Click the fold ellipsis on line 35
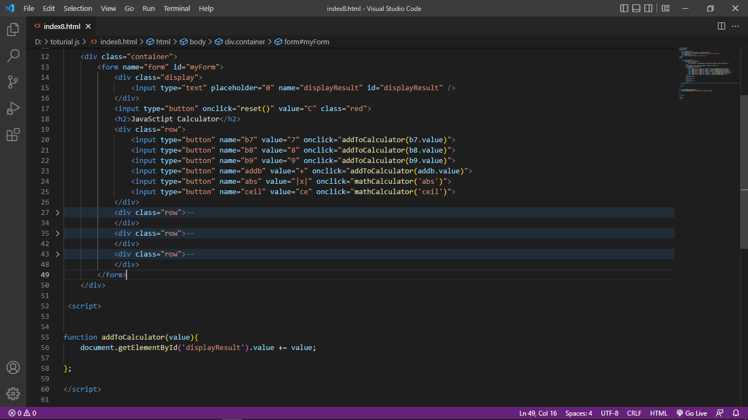The height and width of the screenshot is (420, 748). click(191, 233)
